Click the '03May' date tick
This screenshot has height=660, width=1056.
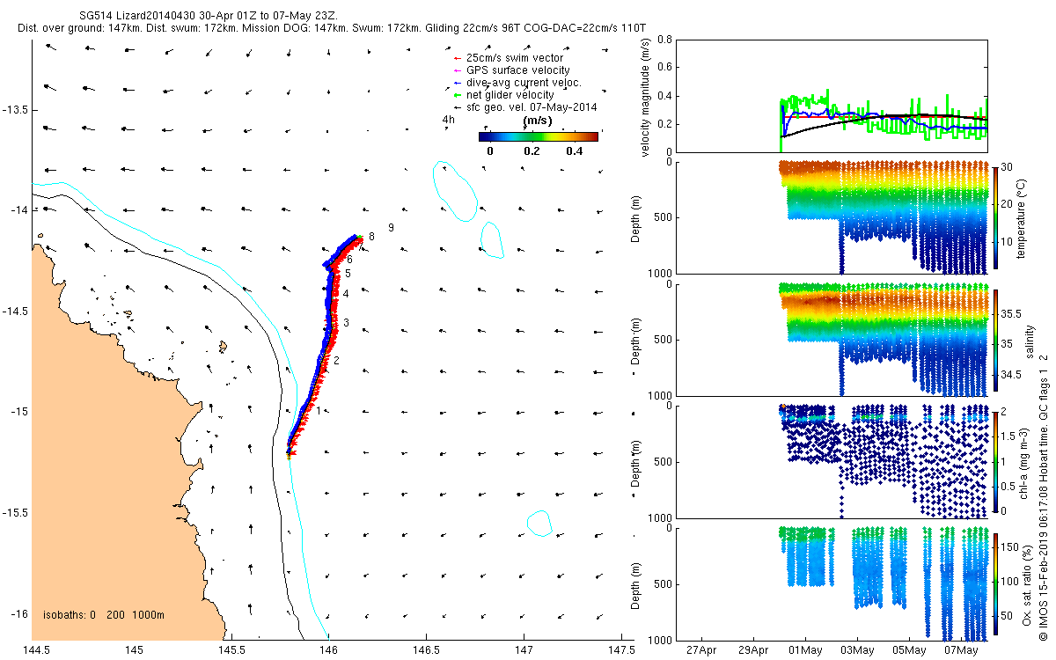[x=858, y=650]
